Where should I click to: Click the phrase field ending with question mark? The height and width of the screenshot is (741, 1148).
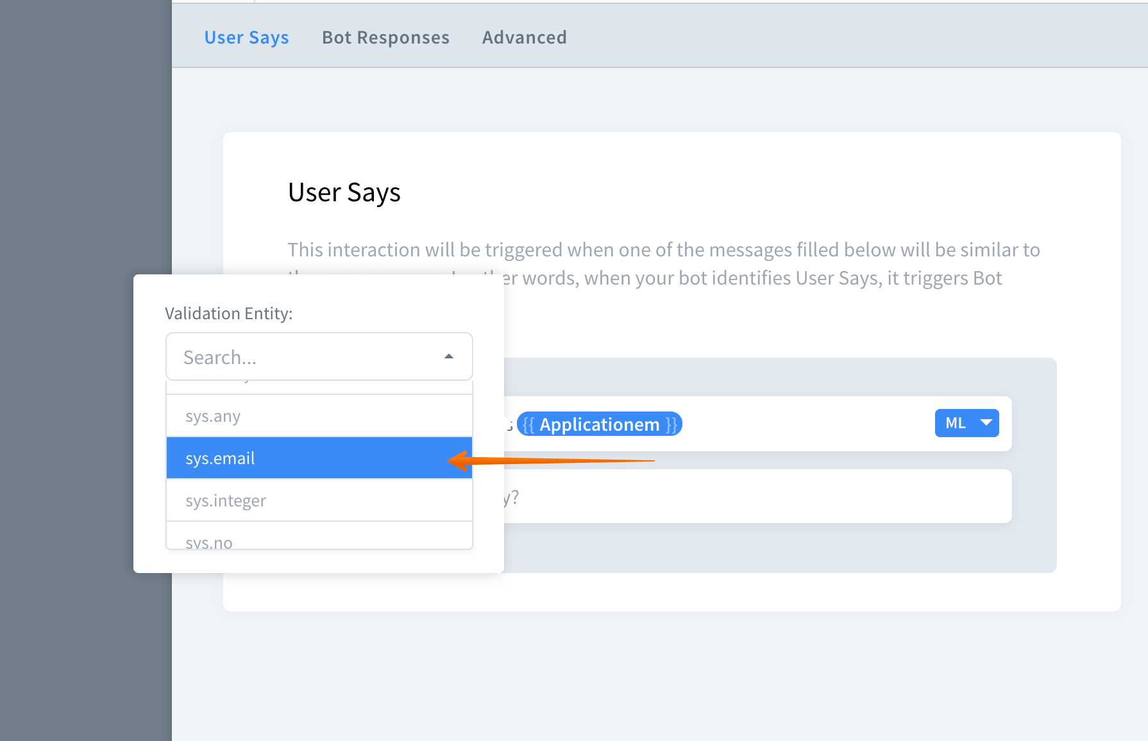757,497
